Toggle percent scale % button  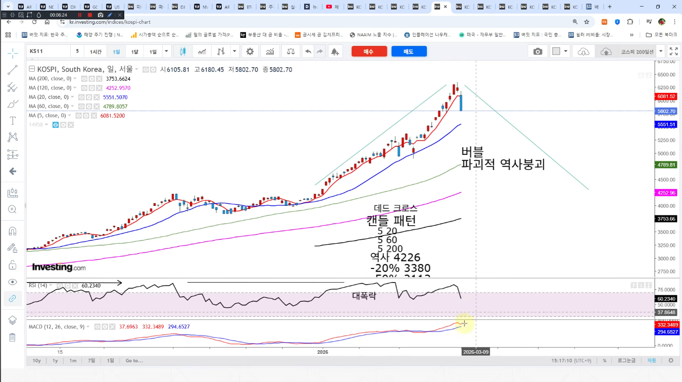tap(604, 361)
